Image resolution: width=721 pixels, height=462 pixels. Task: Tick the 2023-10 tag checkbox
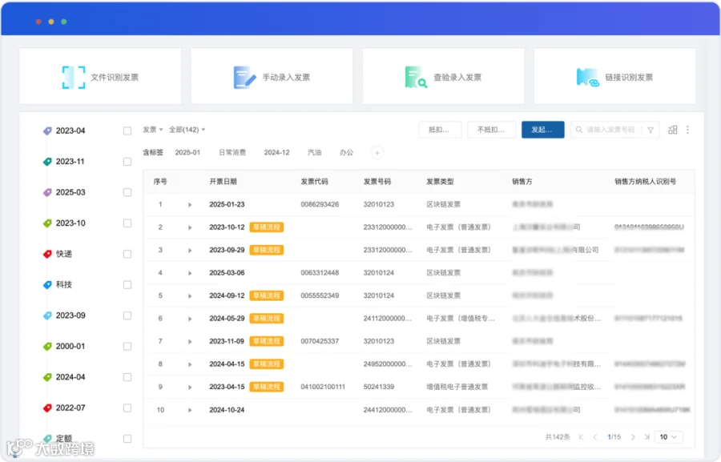click(x=127, y=223)
